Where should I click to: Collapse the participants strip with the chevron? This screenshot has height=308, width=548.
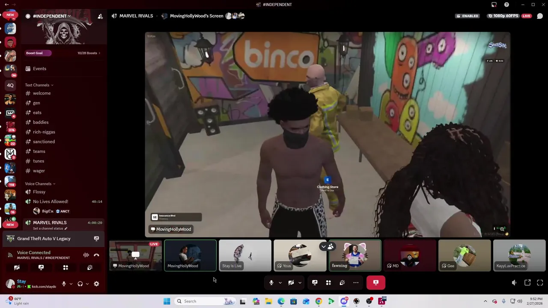coord(323,247)
